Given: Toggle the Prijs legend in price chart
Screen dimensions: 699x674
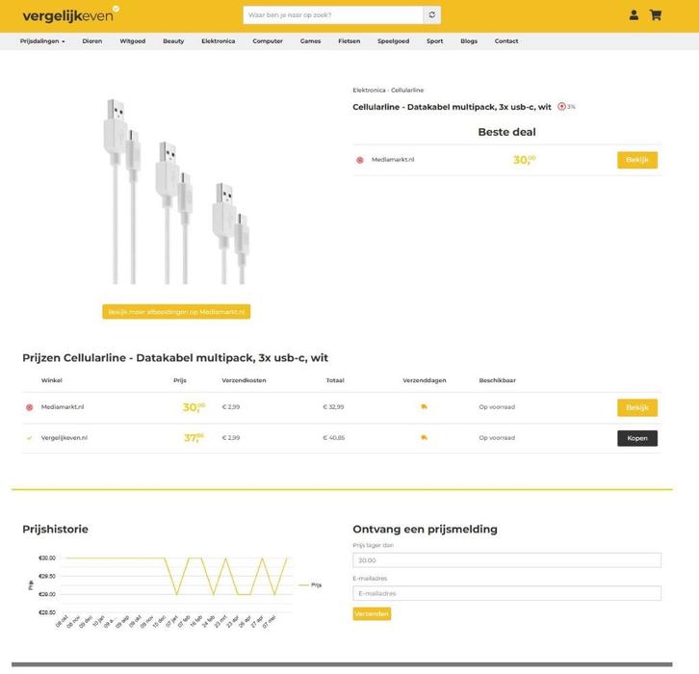Looking at the screenshot, I should (310, 584).
